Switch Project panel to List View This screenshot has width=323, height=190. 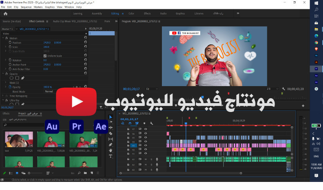[x=11, y=173]
